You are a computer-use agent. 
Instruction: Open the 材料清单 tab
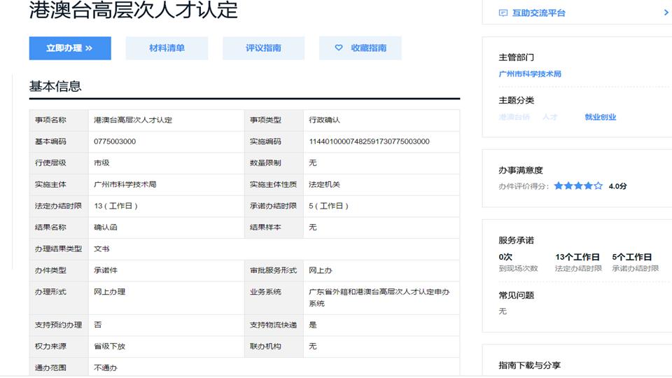tap(167, 48)
